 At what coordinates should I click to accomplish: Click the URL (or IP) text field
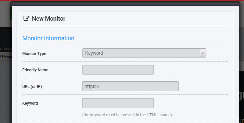[130, 86]
